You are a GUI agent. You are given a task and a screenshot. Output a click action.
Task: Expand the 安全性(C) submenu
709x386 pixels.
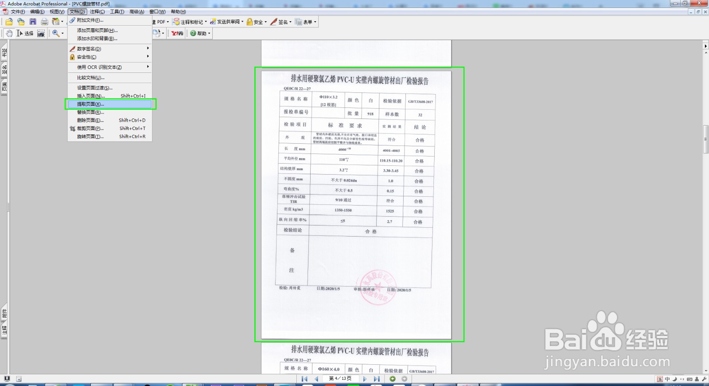(109, 57)
